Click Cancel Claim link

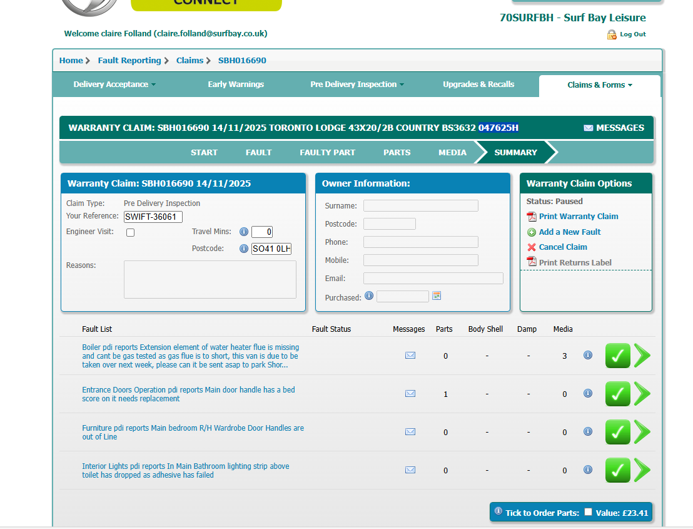563,247
